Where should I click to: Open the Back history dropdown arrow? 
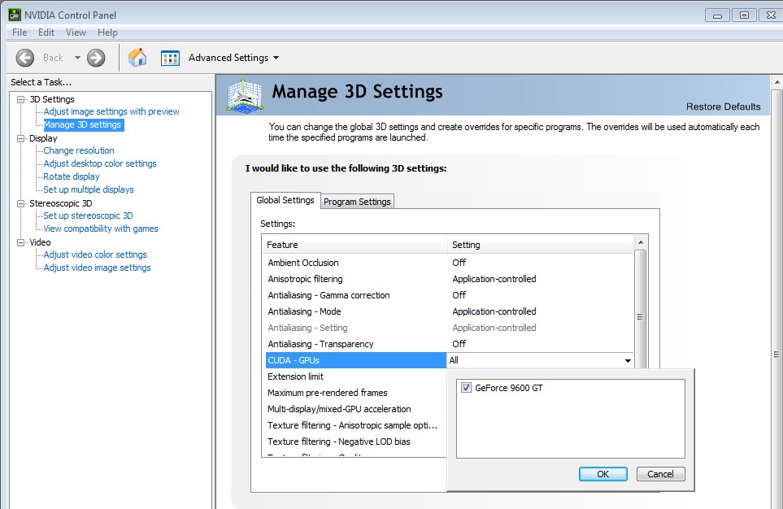77,58
